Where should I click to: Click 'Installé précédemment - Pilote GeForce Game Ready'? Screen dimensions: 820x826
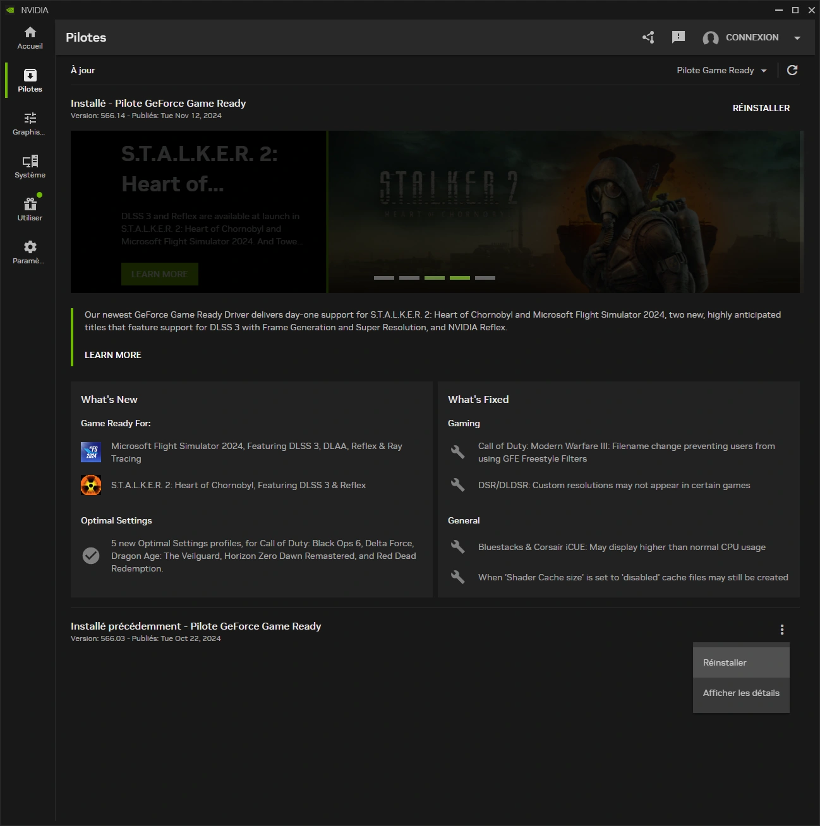pyautogui.click(x=196, y=626)
